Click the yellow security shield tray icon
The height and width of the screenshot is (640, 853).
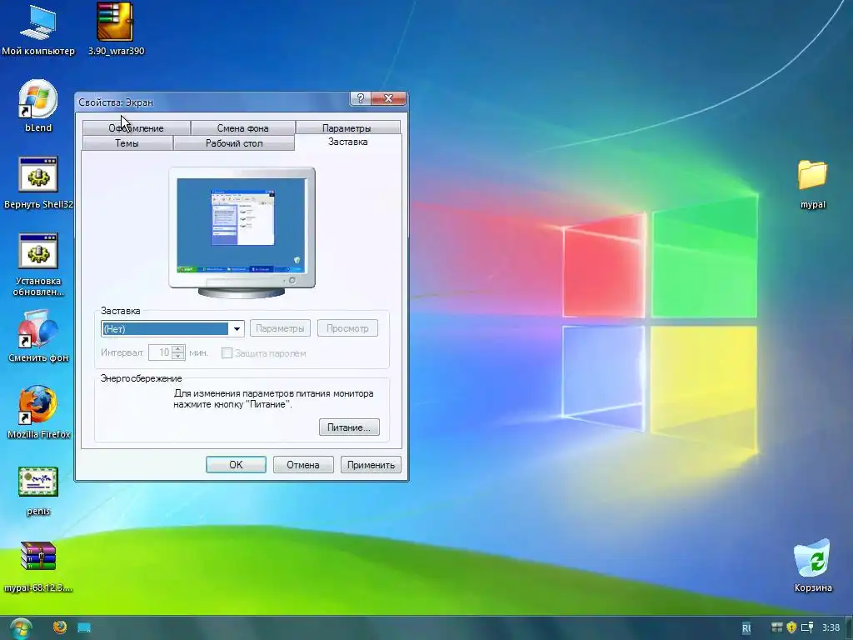click(x=791, y=627)
